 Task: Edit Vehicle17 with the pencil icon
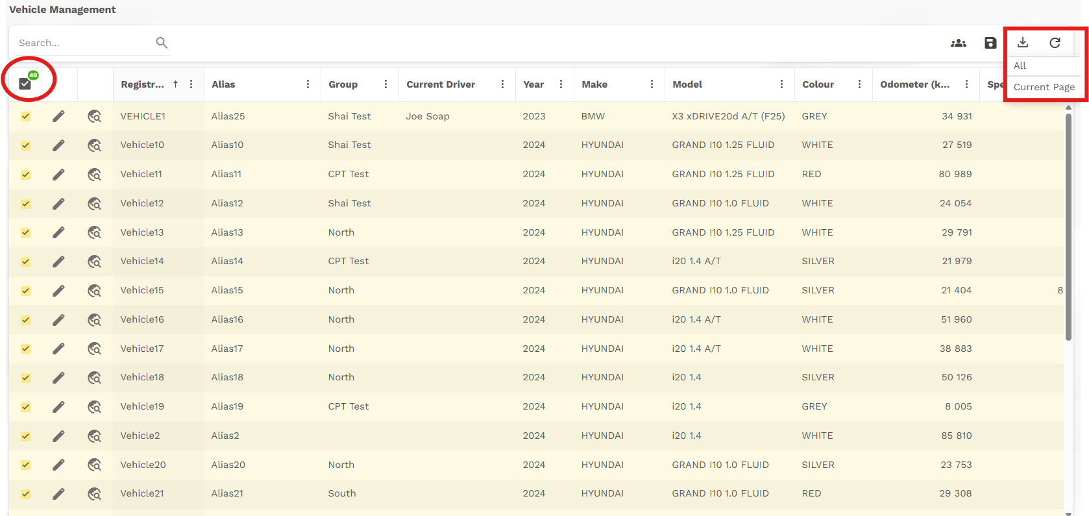(58, 349)
